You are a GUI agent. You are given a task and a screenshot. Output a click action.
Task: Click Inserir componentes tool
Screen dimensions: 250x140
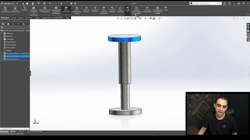pos(15,10)
